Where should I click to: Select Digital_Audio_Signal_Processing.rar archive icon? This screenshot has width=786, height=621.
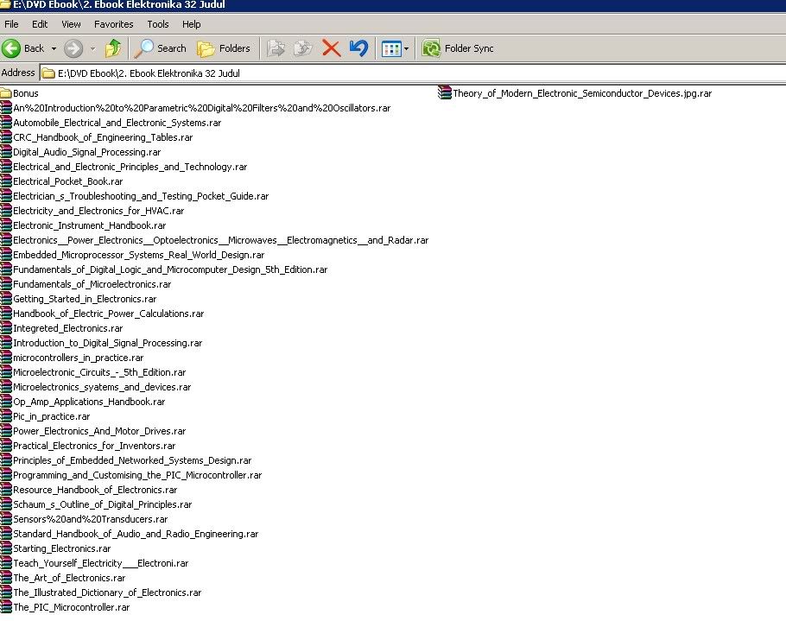click(6, 152)
